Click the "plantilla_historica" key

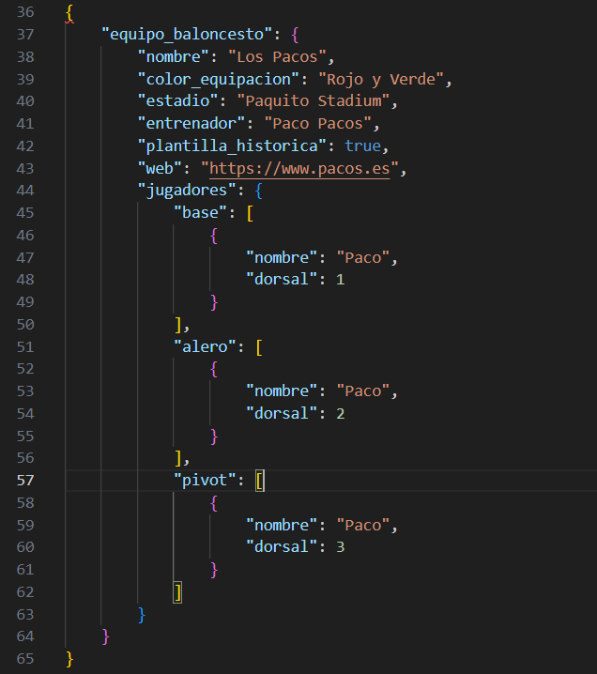[x=232, y=146]
